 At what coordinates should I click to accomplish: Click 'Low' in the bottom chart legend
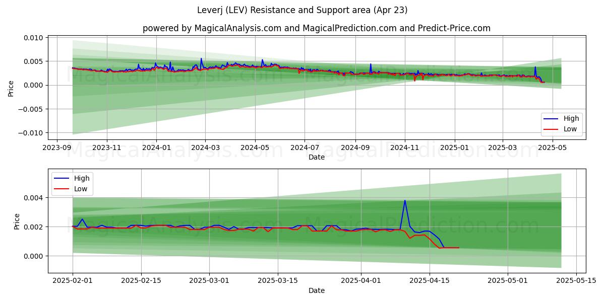point(81,189)
